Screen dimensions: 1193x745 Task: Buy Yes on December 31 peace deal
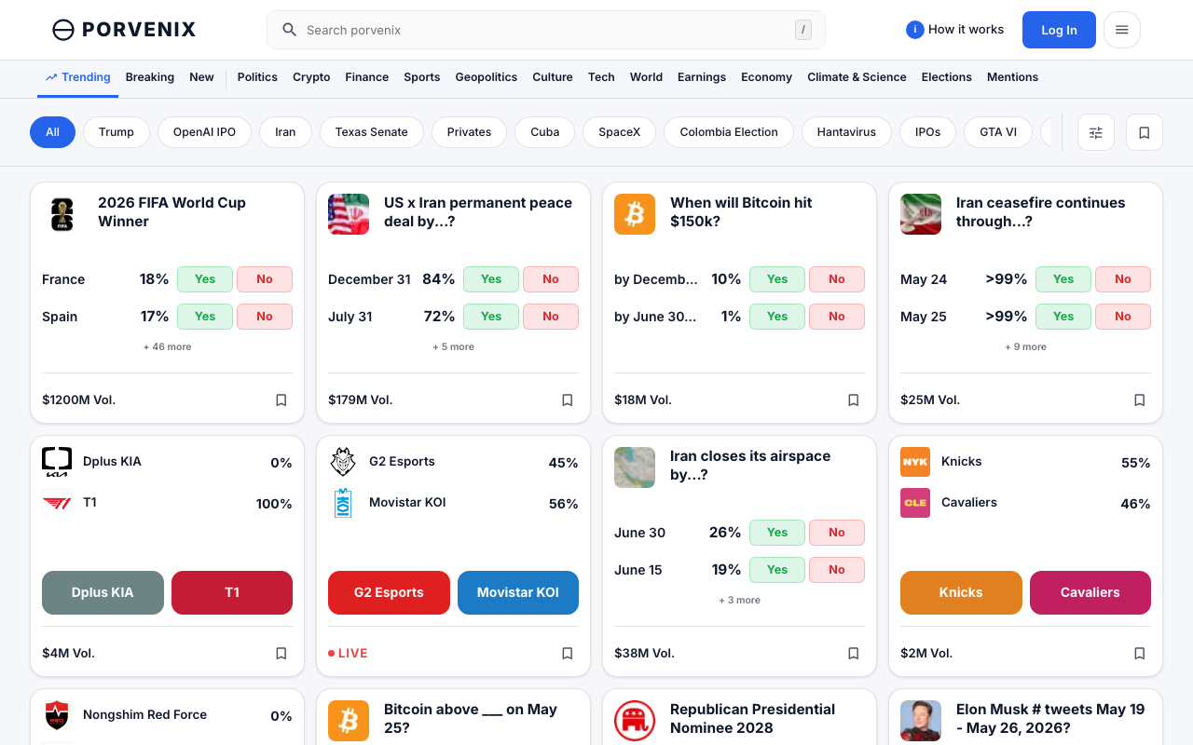(491, 279)
